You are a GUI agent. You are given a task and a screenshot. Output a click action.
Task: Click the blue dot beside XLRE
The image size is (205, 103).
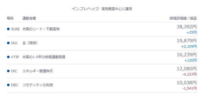pos(8,29)
